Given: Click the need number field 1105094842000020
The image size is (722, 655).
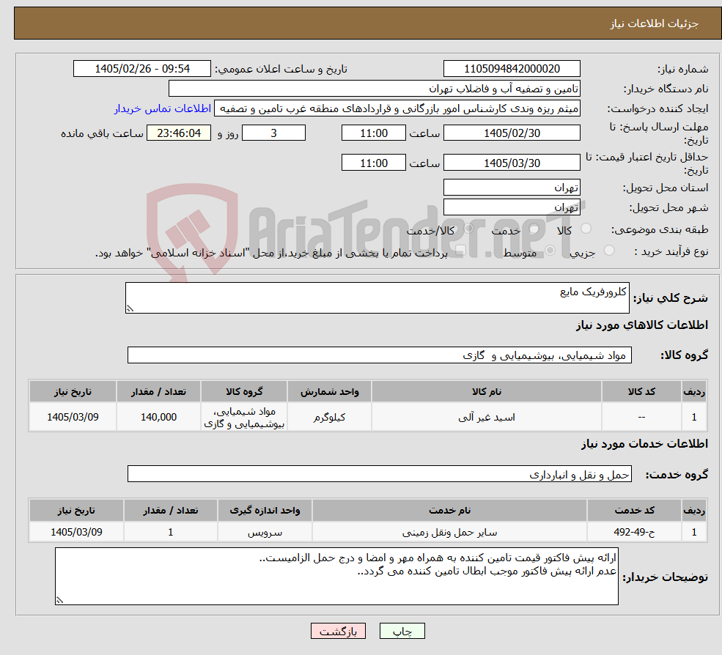Looking at the screenshot, I should pyautogui.click(x=512, y=69).
